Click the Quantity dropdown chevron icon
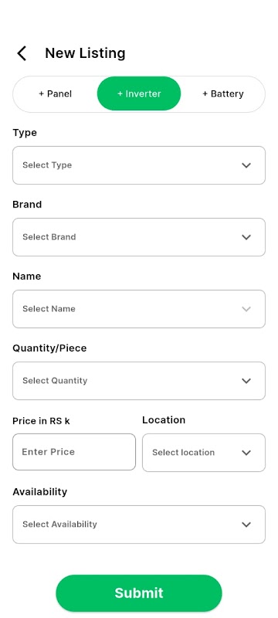The image size is (278, 618). point(246,381)
